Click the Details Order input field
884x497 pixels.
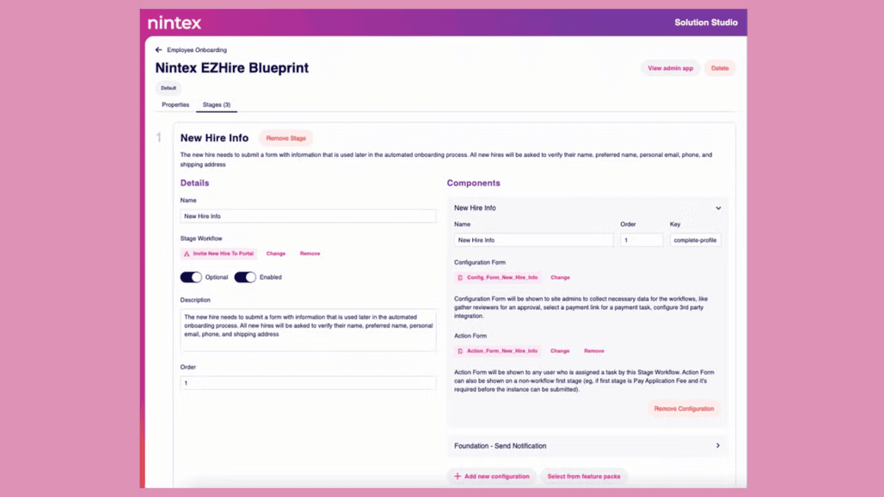[x=308, y=383]
